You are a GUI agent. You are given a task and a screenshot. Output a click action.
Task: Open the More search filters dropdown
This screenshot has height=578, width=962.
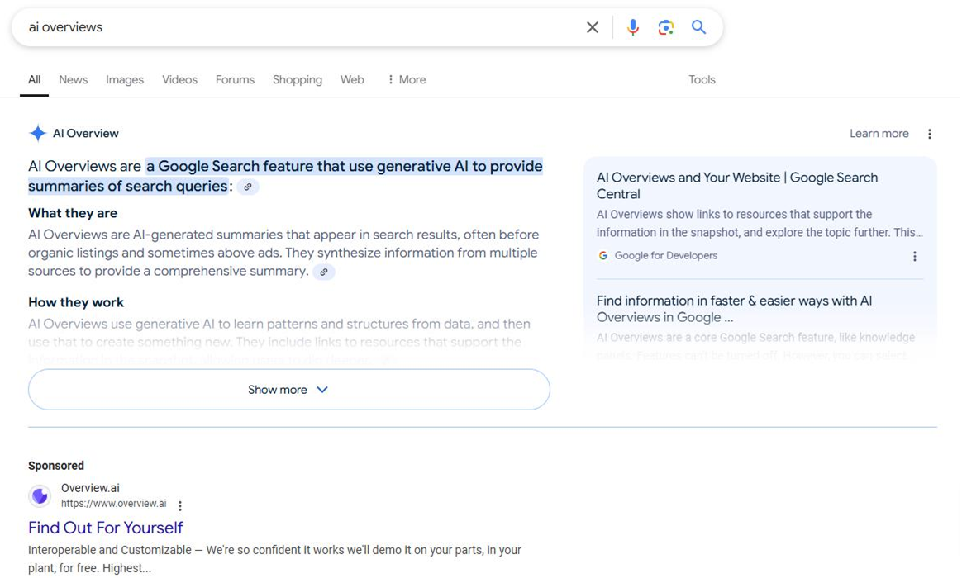[x=407, y=80]
